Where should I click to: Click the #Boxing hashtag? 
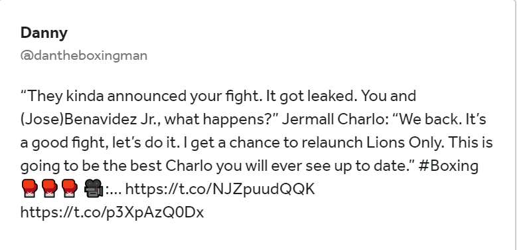[x=449, y=166]
